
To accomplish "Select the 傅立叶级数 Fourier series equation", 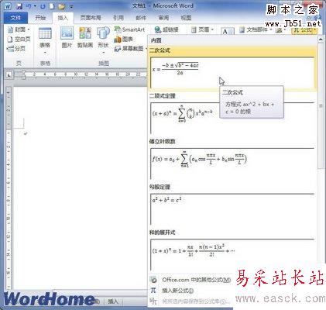I will click(x=232, y=164).
